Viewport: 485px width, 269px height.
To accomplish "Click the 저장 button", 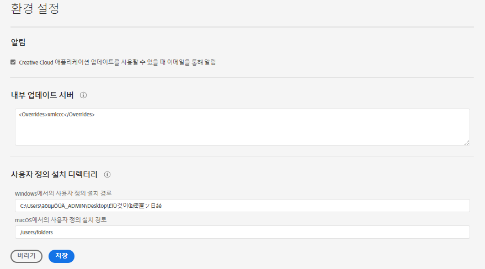I will coord(61,256).
